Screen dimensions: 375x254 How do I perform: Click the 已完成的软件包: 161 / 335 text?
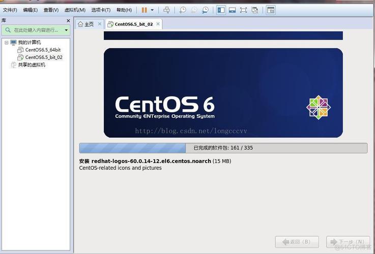(x=223, y=148)
